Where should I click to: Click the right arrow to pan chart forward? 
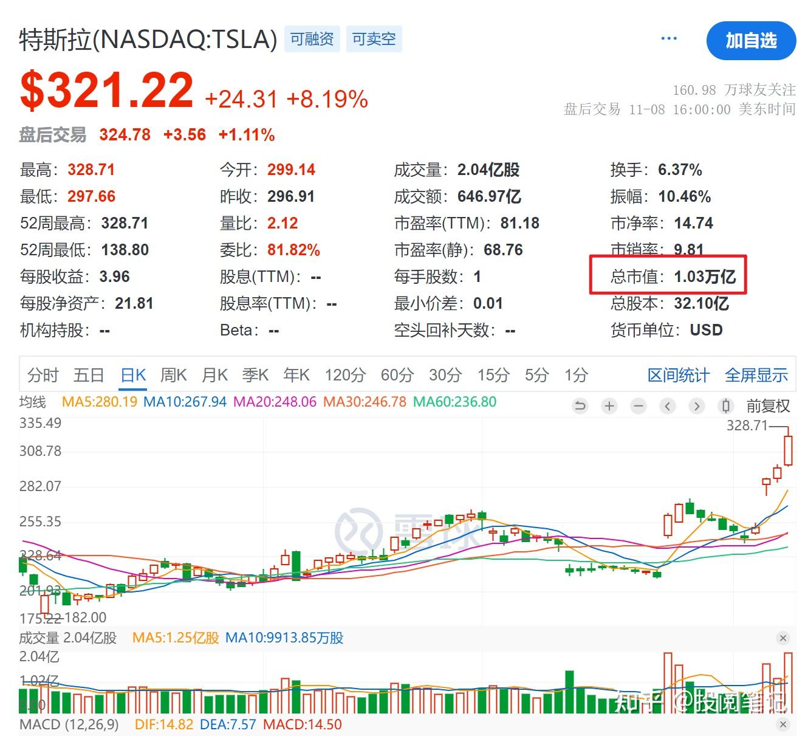[x=696, y=405]
